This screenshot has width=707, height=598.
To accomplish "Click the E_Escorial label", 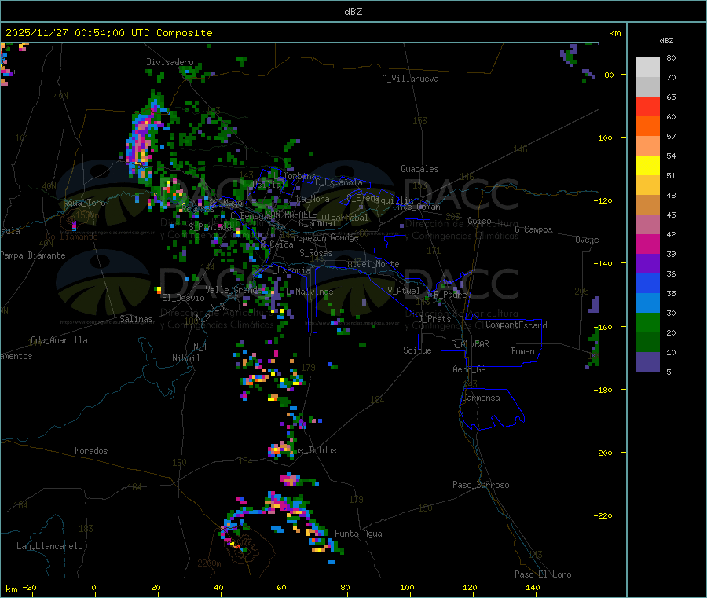I will coord(291,270).
